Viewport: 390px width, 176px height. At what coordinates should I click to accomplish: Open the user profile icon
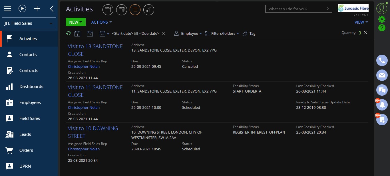coord(382,9)
